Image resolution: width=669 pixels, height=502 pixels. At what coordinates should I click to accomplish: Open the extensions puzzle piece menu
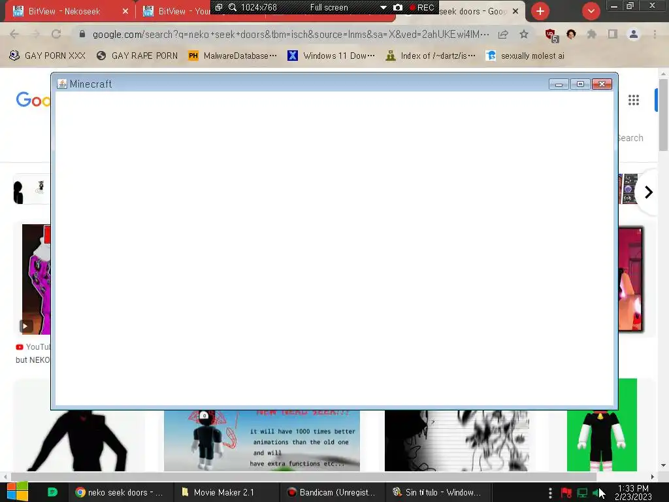(x=592, y=34)
